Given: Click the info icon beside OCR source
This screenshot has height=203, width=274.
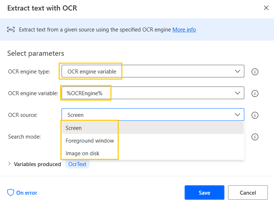Looking at the screenshot, I should click(x=255, y=115).
